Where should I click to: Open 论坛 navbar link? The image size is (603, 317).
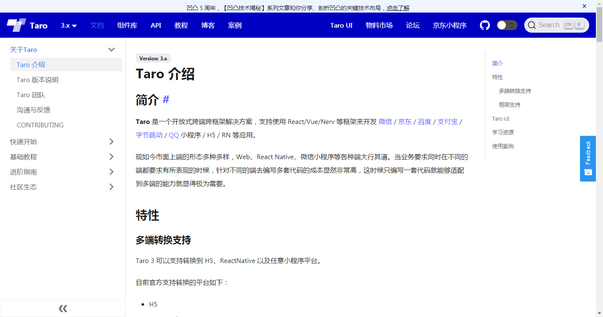pos(413,25)
